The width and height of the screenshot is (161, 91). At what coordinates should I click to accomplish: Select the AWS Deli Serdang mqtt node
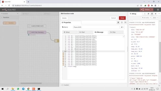pos(37,32)
